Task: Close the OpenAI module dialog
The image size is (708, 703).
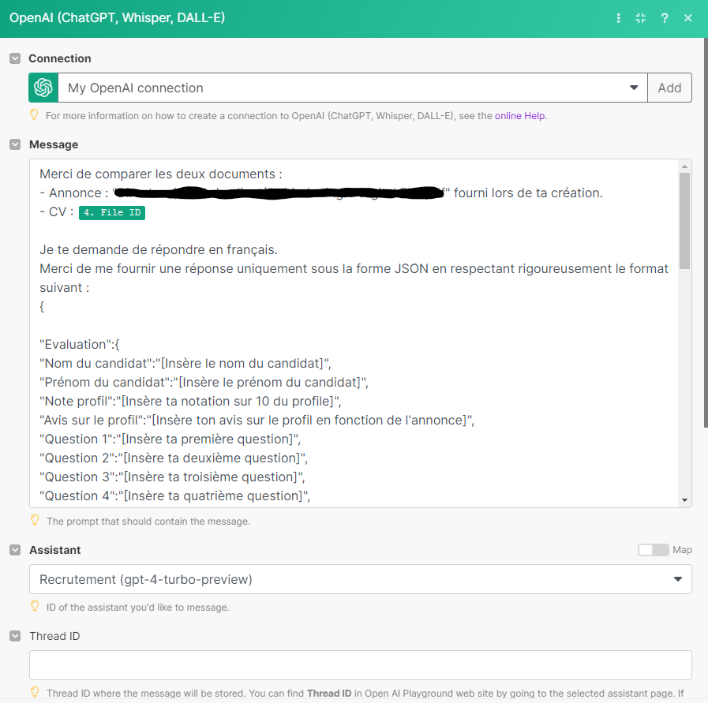Action: 687,18
